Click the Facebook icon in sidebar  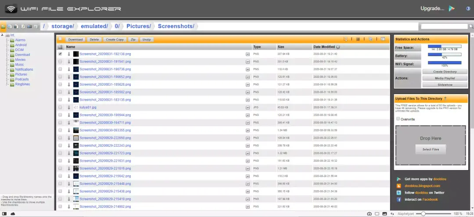click(x=399, y=199)
